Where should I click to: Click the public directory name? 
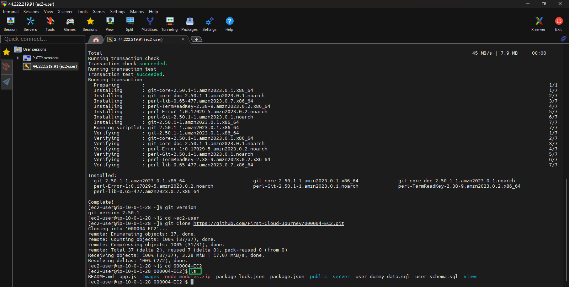[318, 277]
